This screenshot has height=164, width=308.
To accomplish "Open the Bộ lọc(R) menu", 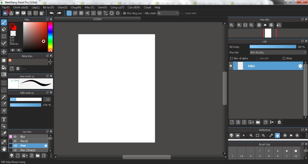I will (x=48, y=7).
